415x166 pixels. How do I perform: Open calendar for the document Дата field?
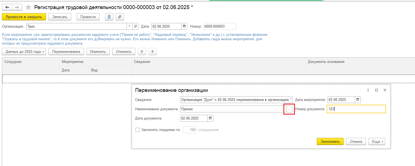(x=184, y=27)
